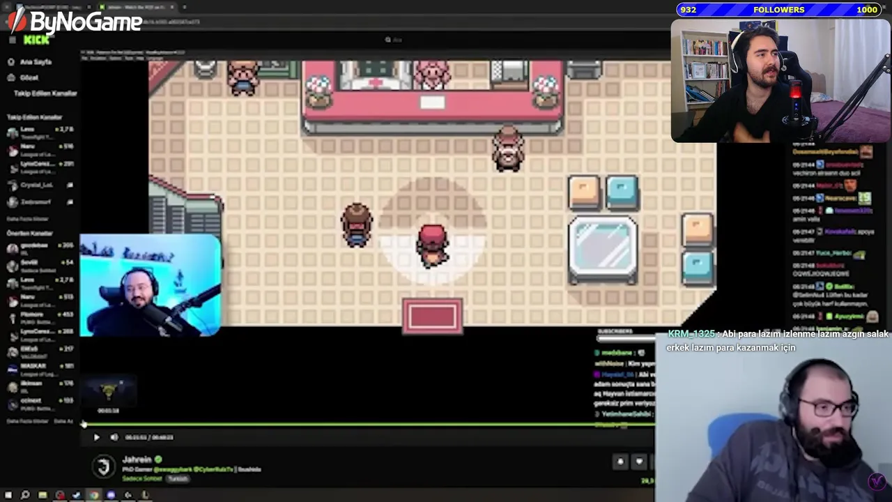Screen dimensions: 892x502
Task: Open the Steam taskbar icon
Action: tap(77, 495)
